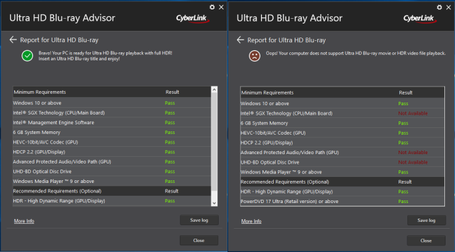Select 'Windows Media Player 9 or above' in left window
This screenshot has height=252, width=455.
click(111, 182)
